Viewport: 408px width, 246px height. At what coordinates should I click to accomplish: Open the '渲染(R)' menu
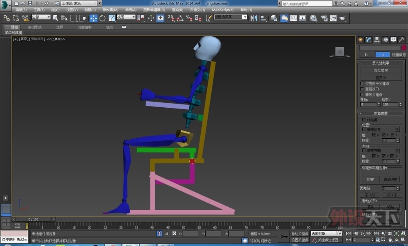click(177, 10)
